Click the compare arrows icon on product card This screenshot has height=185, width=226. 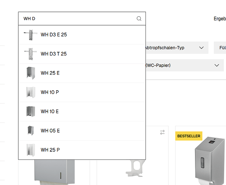pyautogui.click(x=162, y=132)
